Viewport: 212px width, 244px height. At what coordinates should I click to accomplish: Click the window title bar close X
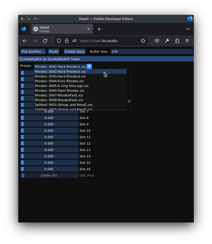22,19
